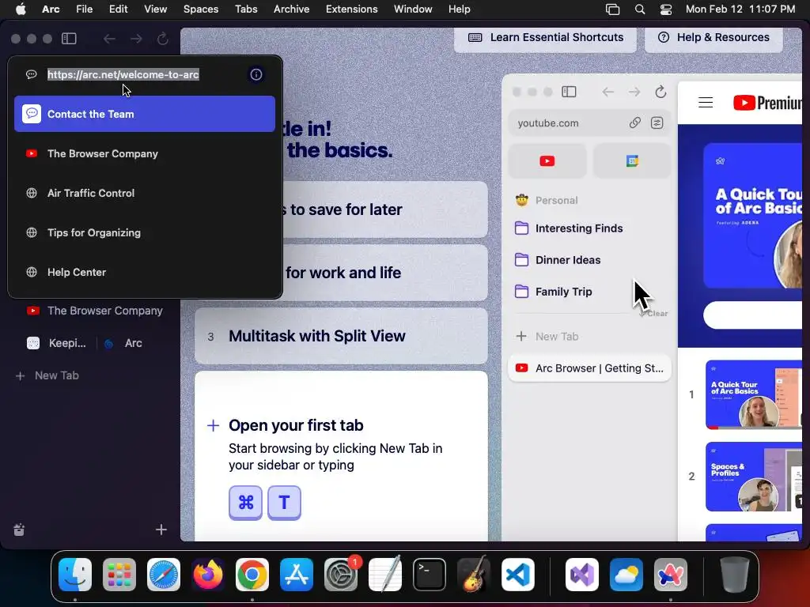810x607 pixels.
Task: Open the archive cat icon at sidebar bottom
Action: [x=19, y=530]
